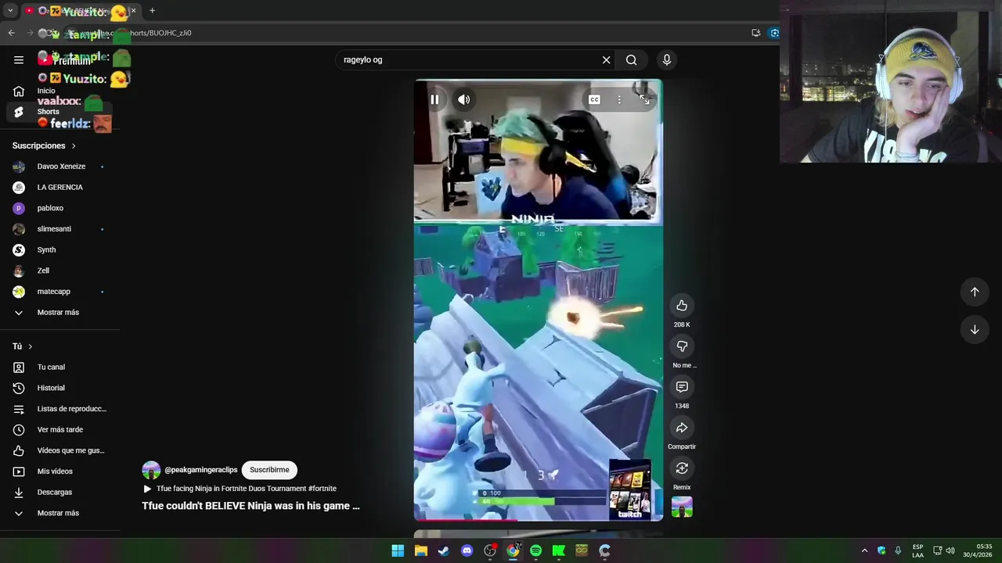Subscribe with the Suscribirme button
The width and height of the screenshot is (1002, 563).
[x=269, y=470]
